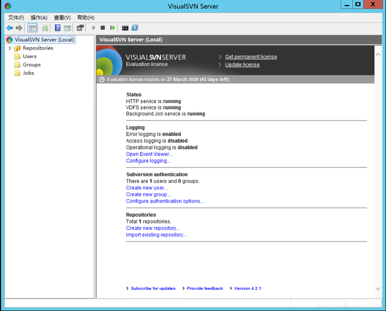Viewport: 386px width, 311px height.
Task: Click the Forward arrow toolbar icon
Action: (x=19, y=28)
